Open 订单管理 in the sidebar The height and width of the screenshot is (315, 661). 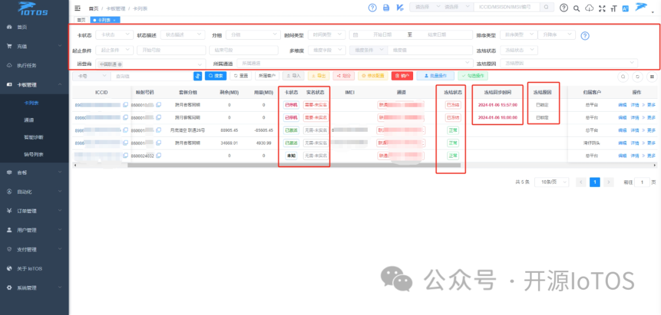(x=34, y=211)
